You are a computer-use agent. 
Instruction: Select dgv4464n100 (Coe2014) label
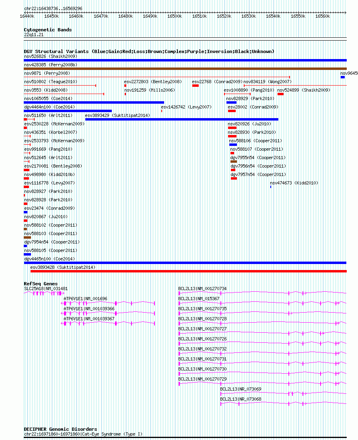(x=49, y=107)
